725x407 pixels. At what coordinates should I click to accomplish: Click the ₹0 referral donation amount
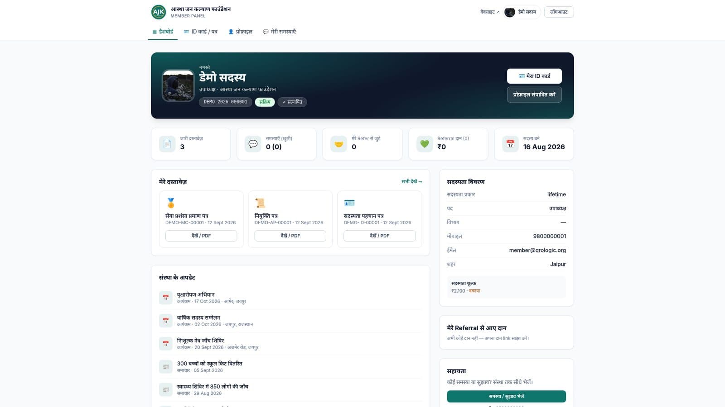(441, 147)
